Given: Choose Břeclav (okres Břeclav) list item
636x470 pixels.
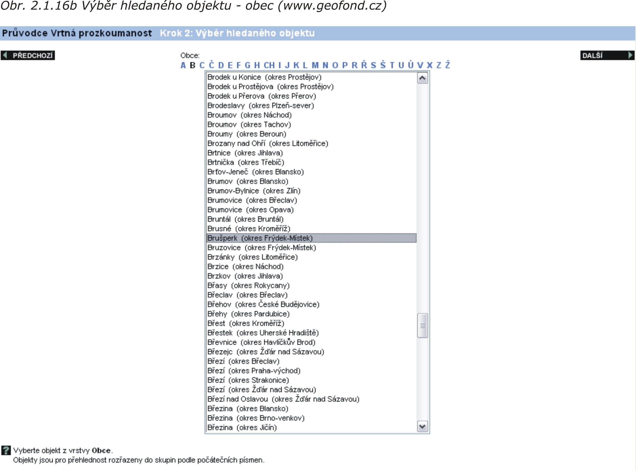Looking at the screenshot, I should (x=247, y=295).
